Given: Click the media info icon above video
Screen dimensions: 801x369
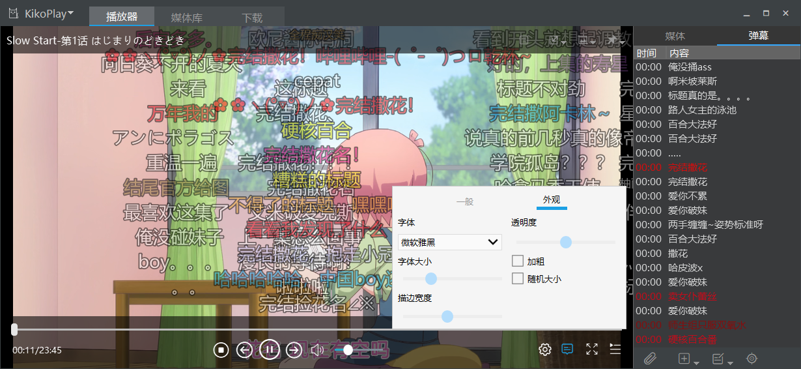Looking at the screenshot, I should click(525, 40).
